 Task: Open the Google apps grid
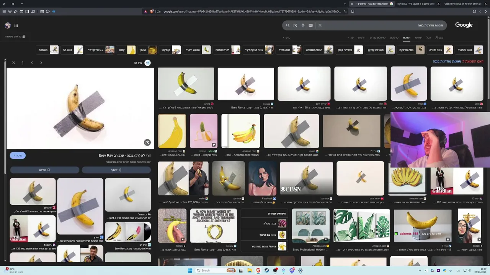16,25
